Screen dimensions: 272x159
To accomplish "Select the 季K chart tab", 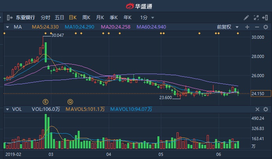I will (x=114, y=18).
